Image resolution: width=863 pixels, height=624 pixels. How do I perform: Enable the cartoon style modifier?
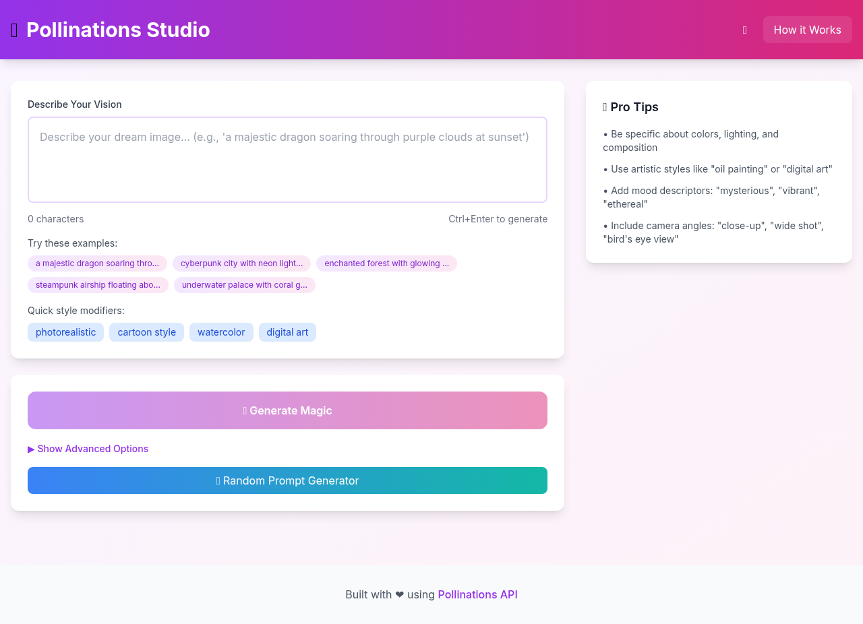146,332
